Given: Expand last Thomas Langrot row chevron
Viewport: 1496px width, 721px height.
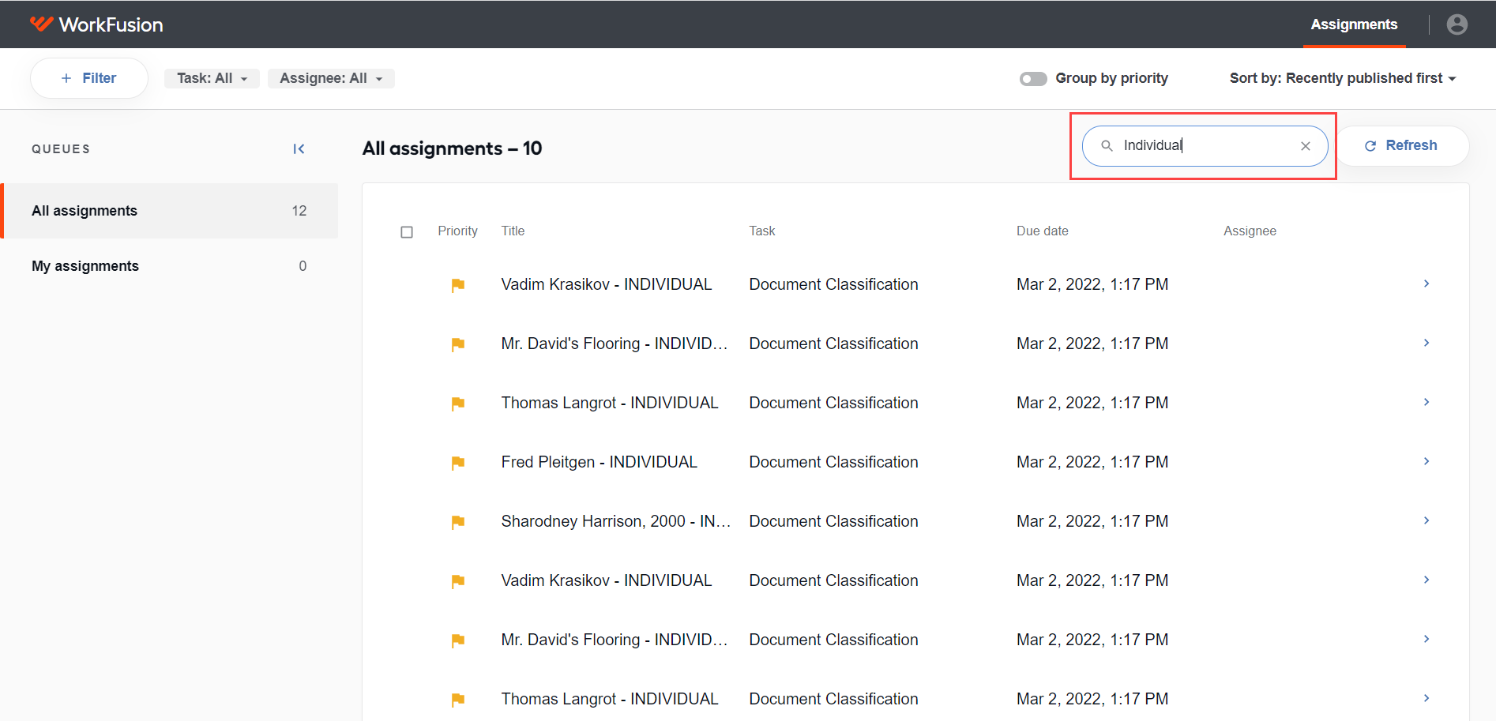Looking at the screenshot, I should pyautogui.click(x=1426, y=698).
